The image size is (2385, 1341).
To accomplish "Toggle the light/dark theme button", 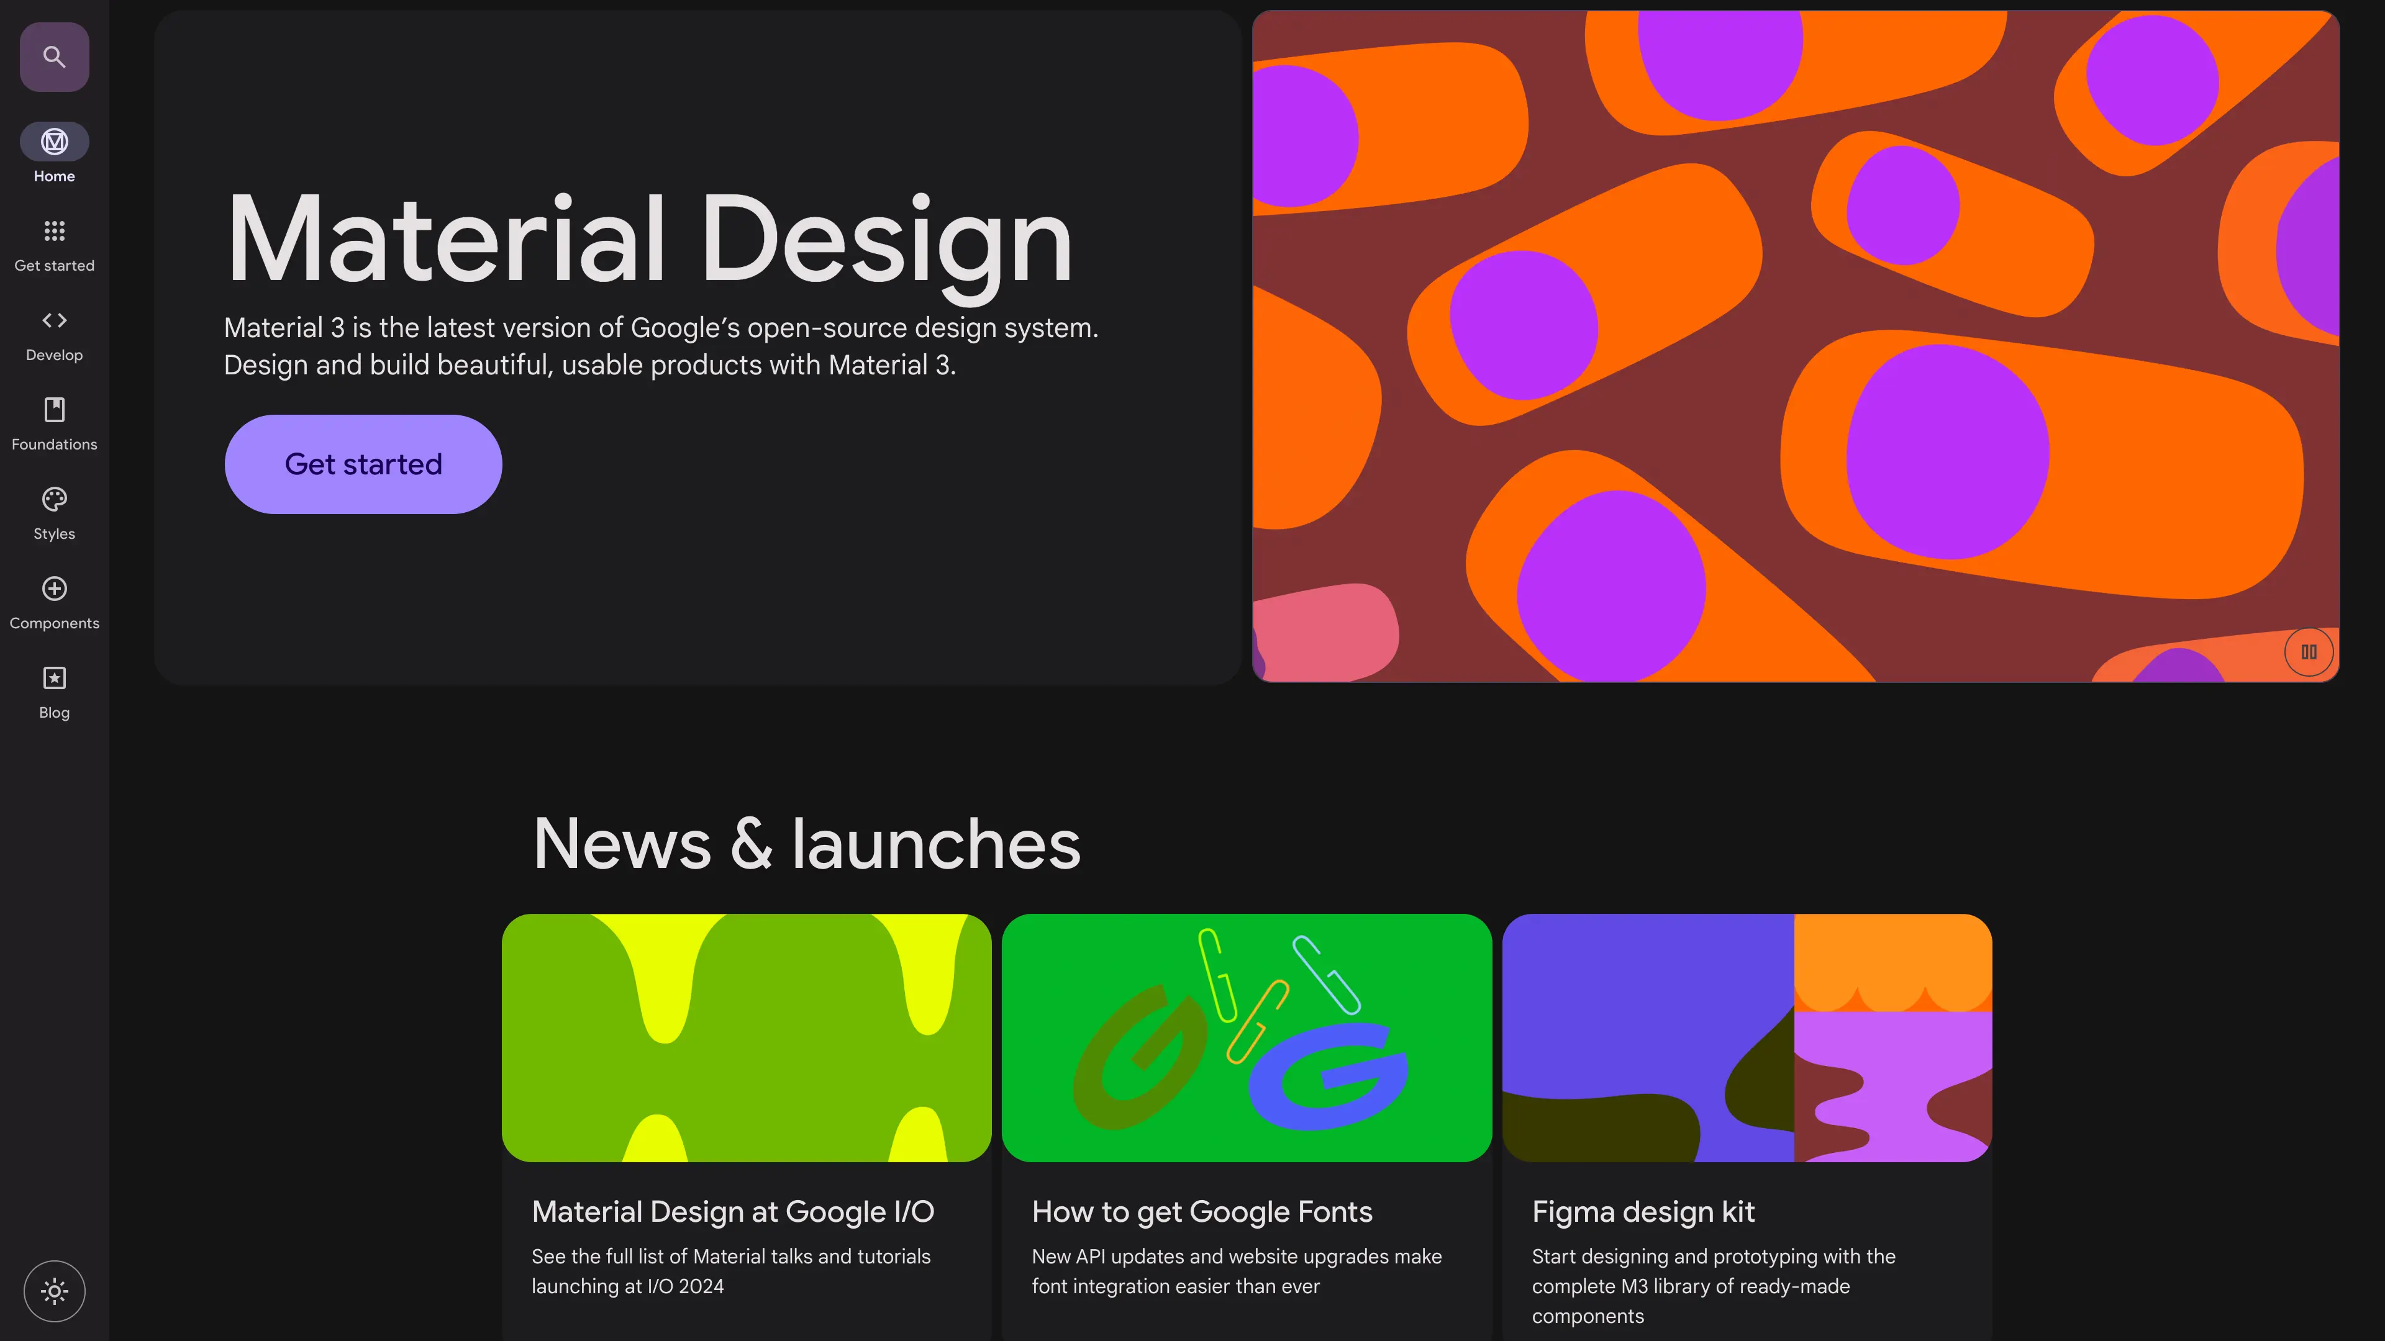I will 55,1291.
